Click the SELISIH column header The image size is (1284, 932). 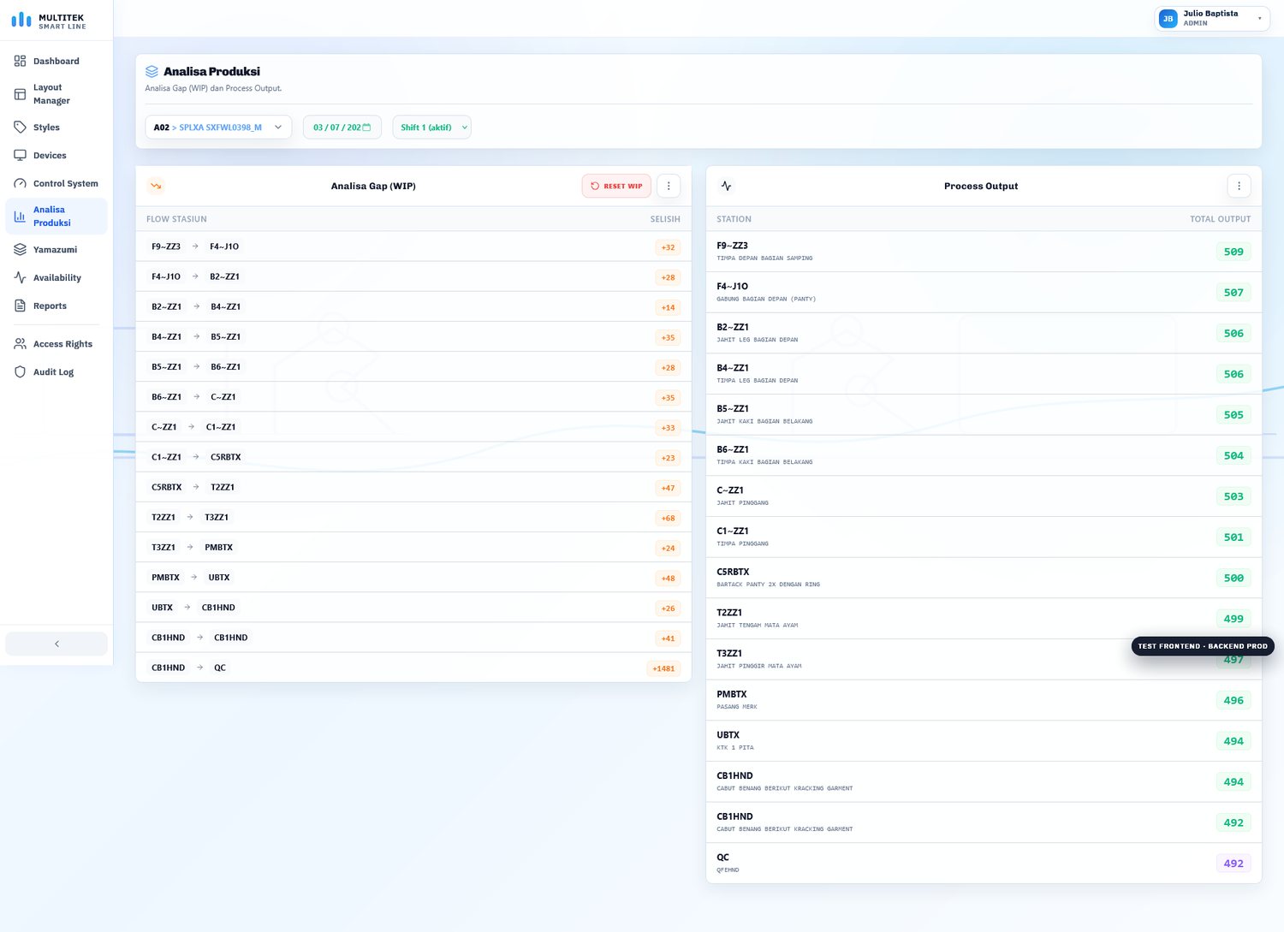[665, 219]
